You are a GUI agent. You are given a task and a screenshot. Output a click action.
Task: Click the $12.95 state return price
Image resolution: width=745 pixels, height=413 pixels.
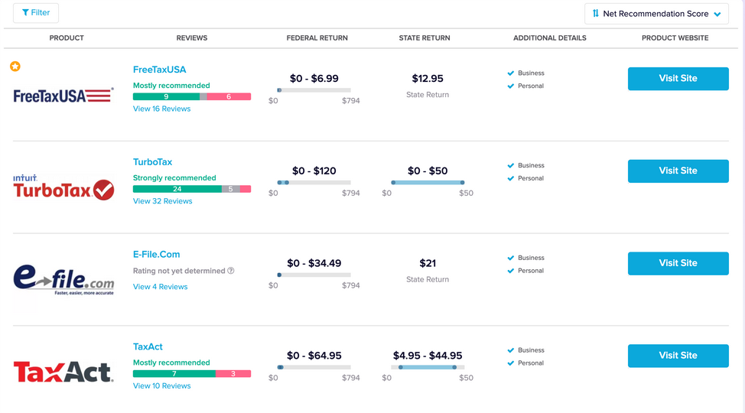click(428, 79)
